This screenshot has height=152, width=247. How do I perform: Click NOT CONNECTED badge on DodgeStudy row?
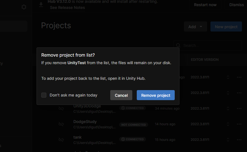[134, 125]
